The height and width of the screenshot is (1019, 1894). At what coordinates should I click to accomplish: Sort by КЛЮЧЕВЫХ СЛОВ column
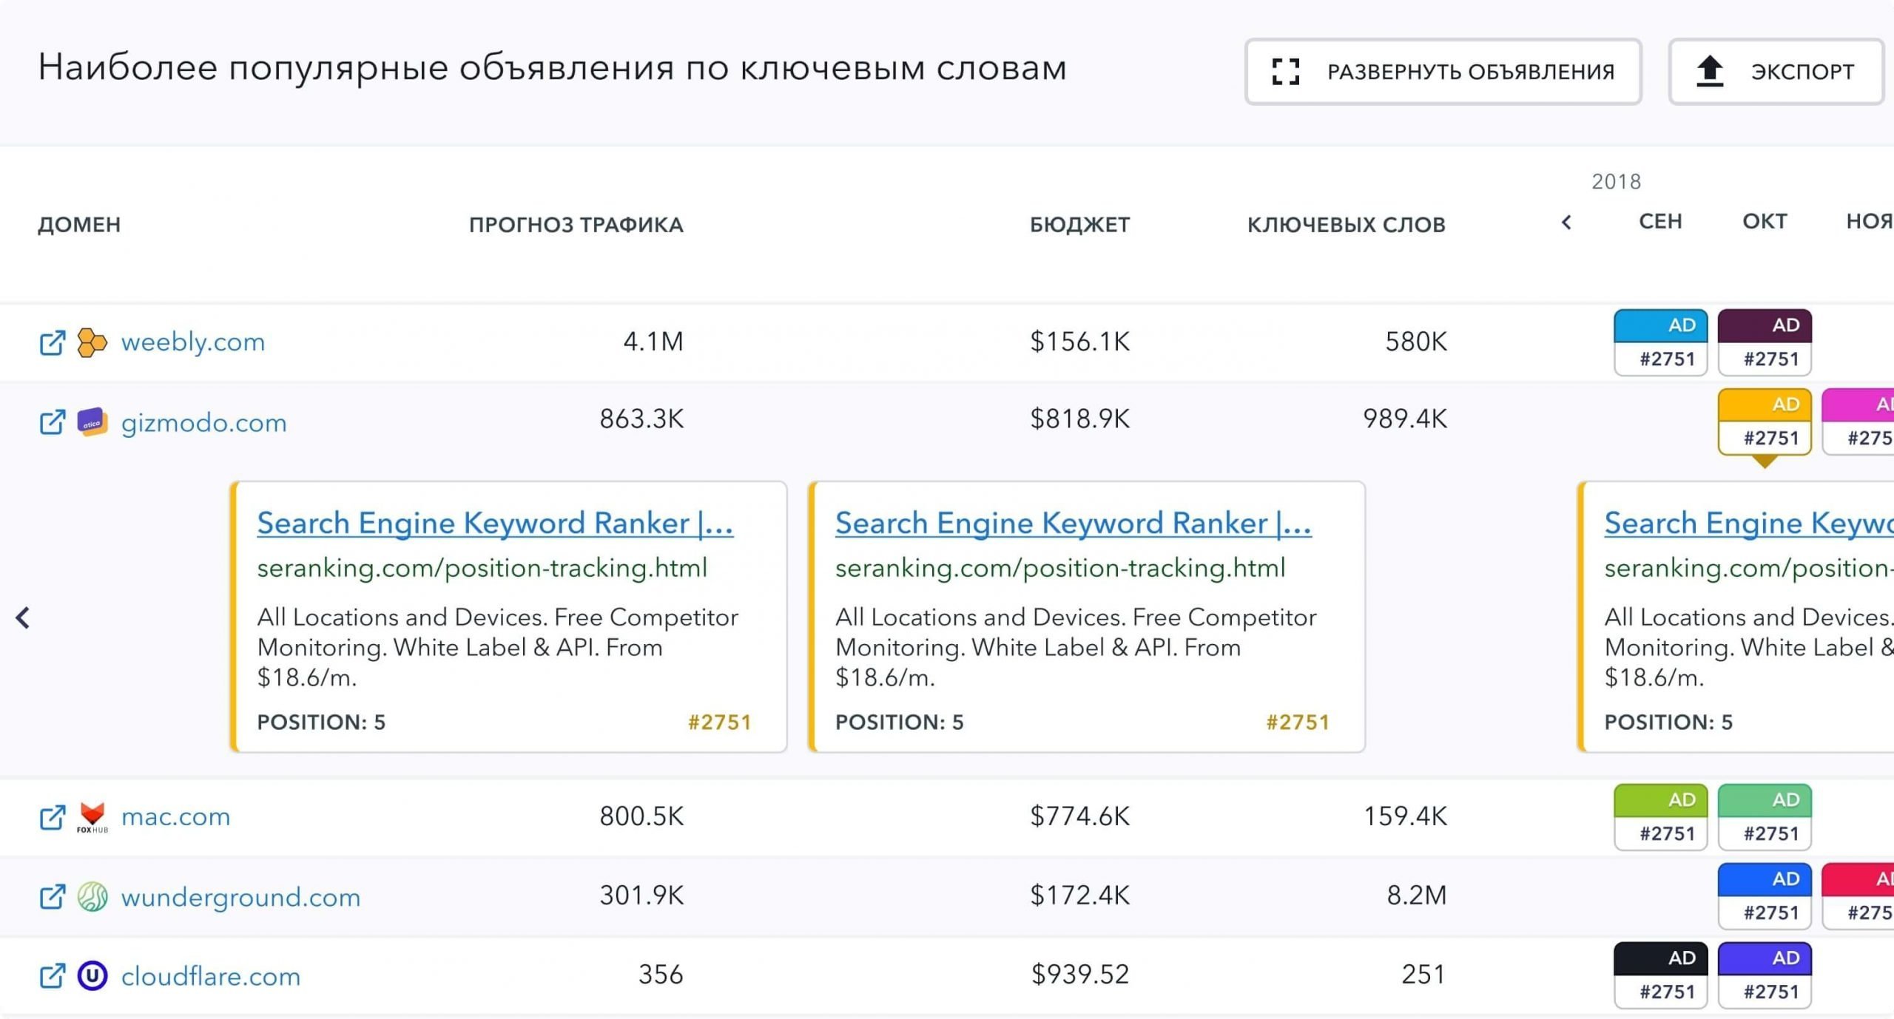coord(1347,225)
